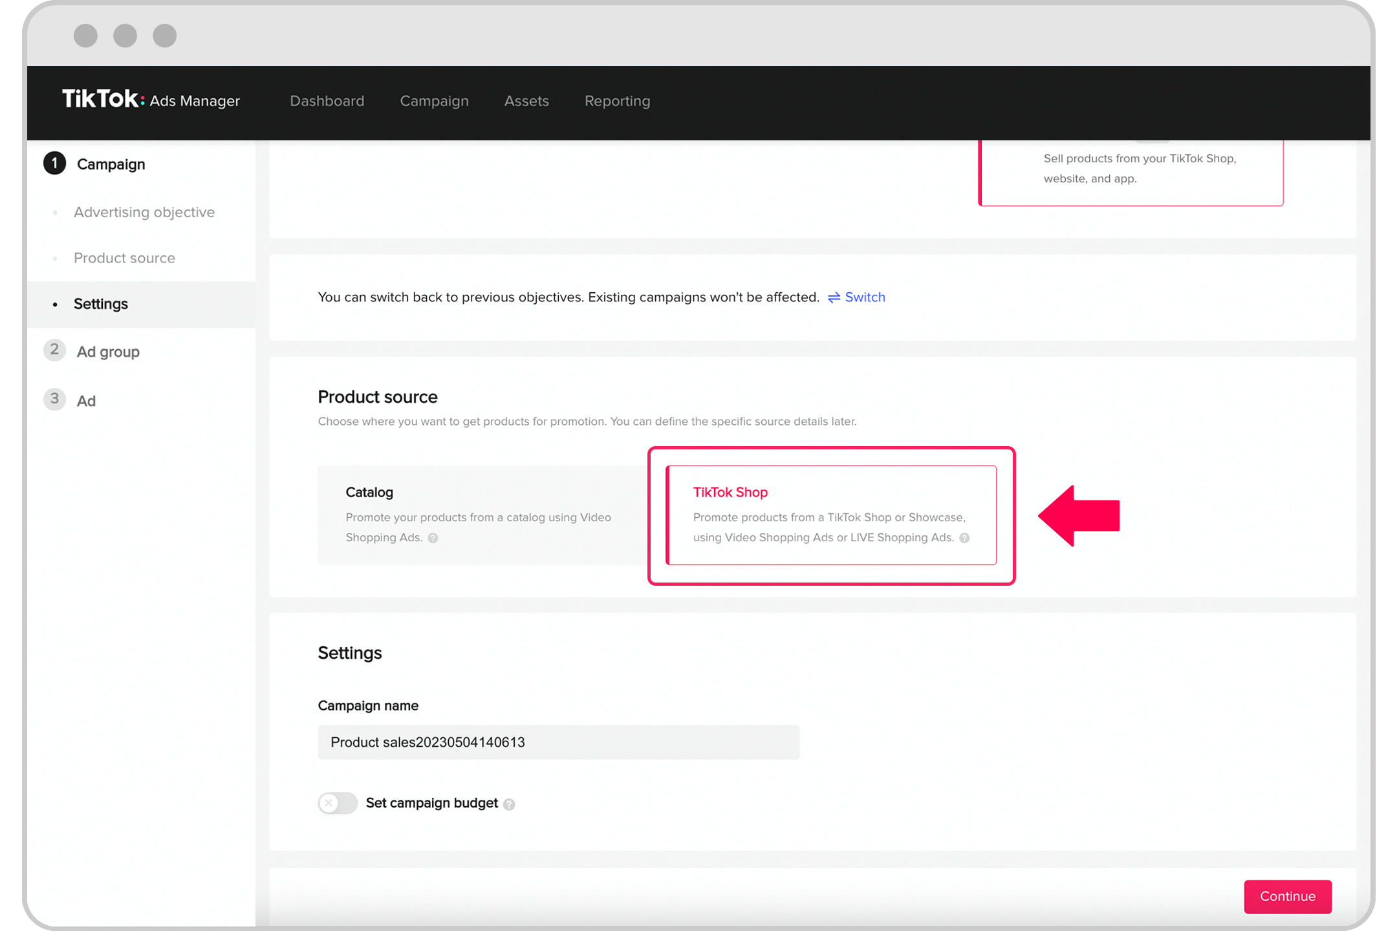Click the step 3 number circle icon
Viewport: 1397px width, 931px height.
[x=54, y=400]
